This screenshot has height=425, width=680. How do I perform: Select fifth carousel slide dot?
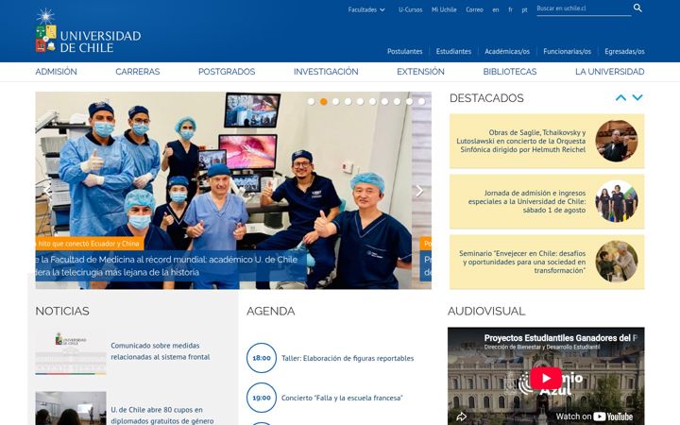tap(361, 101)
